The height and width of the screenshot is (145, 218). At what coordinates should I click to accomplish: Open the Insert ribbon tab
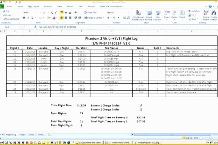pos(20,7)
